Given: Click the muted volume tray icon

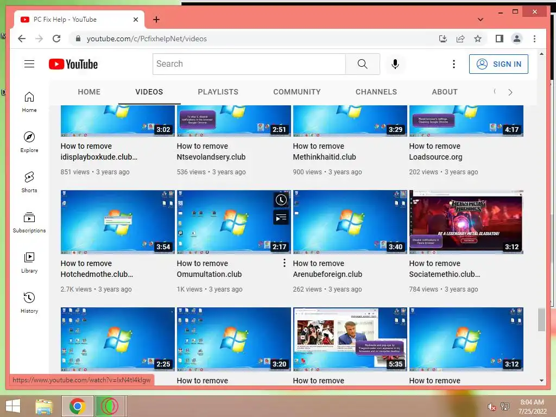Looking at the screenshot, I should click(491, 407).
